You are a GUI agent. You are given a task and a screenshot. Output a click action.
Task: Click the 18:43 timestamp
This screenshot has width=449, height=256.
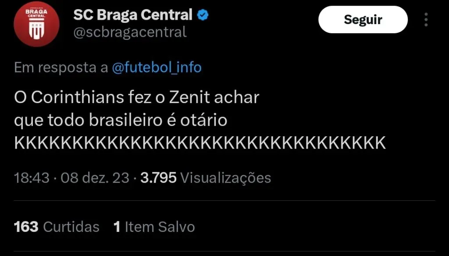[x=31, y=178]
